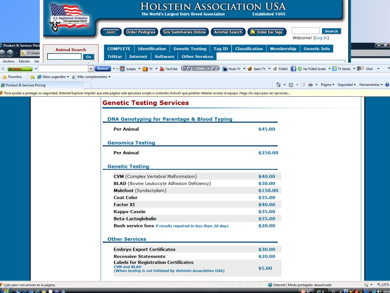This screenshot has height=293, width=390.
Task: Click the site search input box
Action: pyautogui.click(x=305, y=31)
